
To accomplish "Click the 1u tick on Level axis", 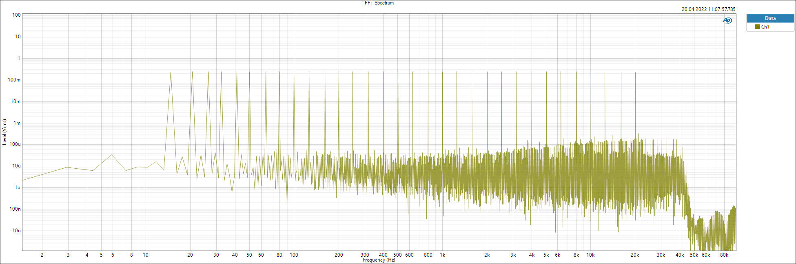I will [x=18, y=187].
